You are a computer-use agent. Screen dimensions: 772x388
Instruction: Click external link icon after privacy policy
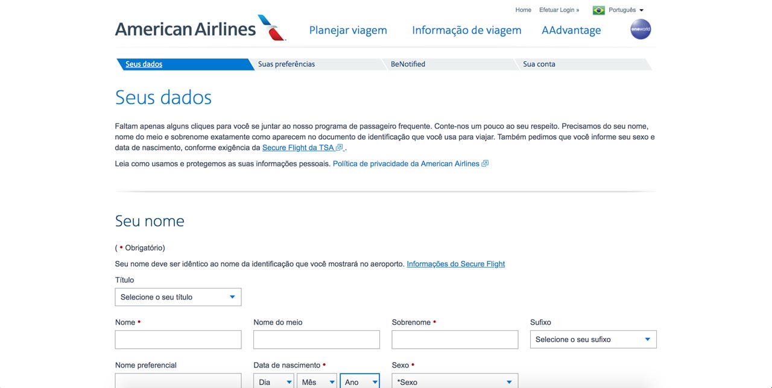pos(485,164)
